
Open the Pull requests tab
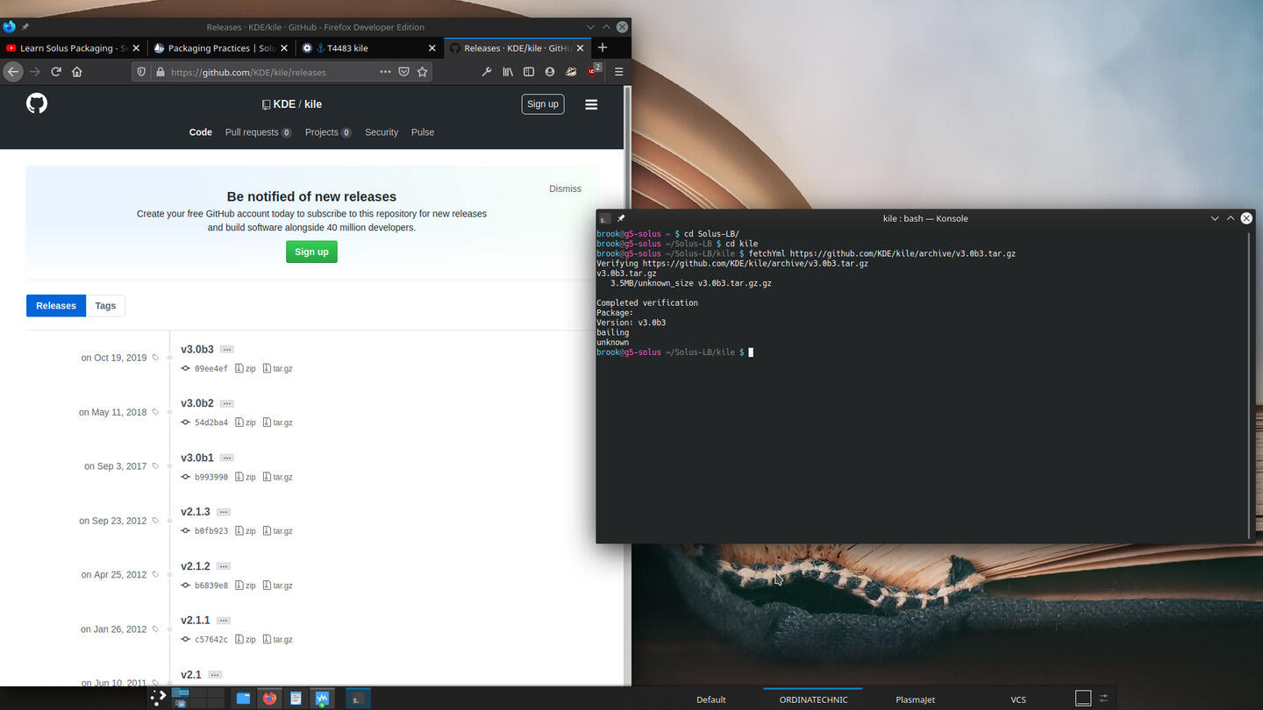pyautogui.click(x=258, y=132)
